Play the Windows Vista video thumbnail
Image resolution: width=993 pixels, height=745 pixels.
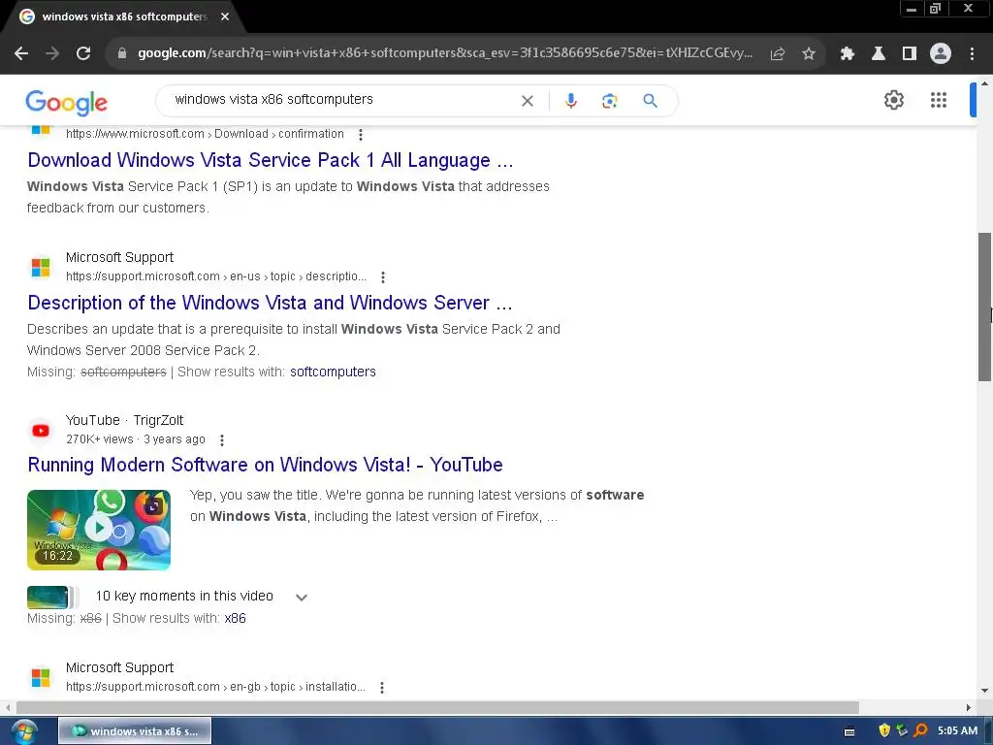tap(99, 531)
